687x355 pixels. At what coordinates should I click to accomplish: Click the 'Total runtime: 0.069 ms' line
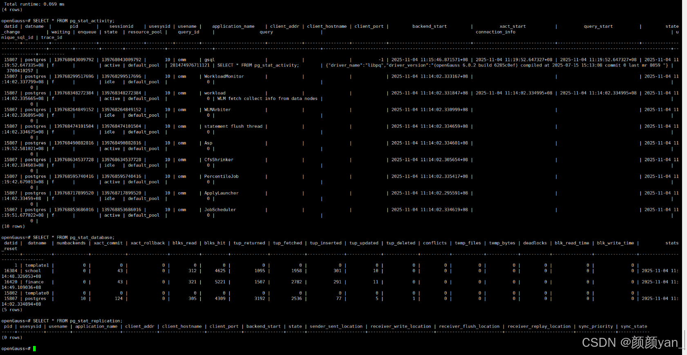click(34, 4)
